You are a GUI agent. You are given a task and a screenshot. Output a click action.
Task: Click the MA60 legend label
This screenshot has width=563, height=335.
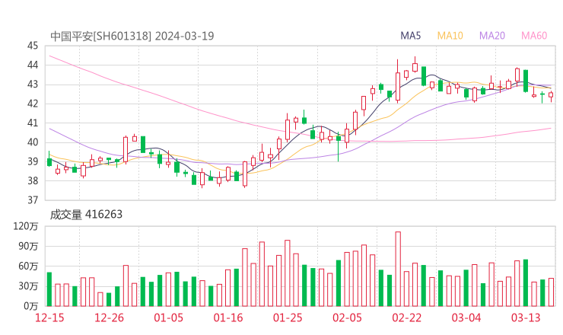534,36
